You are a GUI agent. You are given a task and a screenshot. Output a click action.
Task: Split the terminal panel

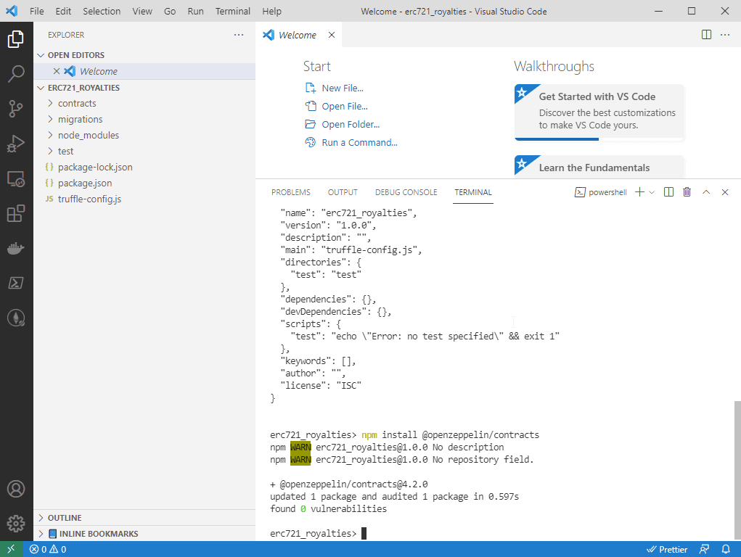pos(668,191)
